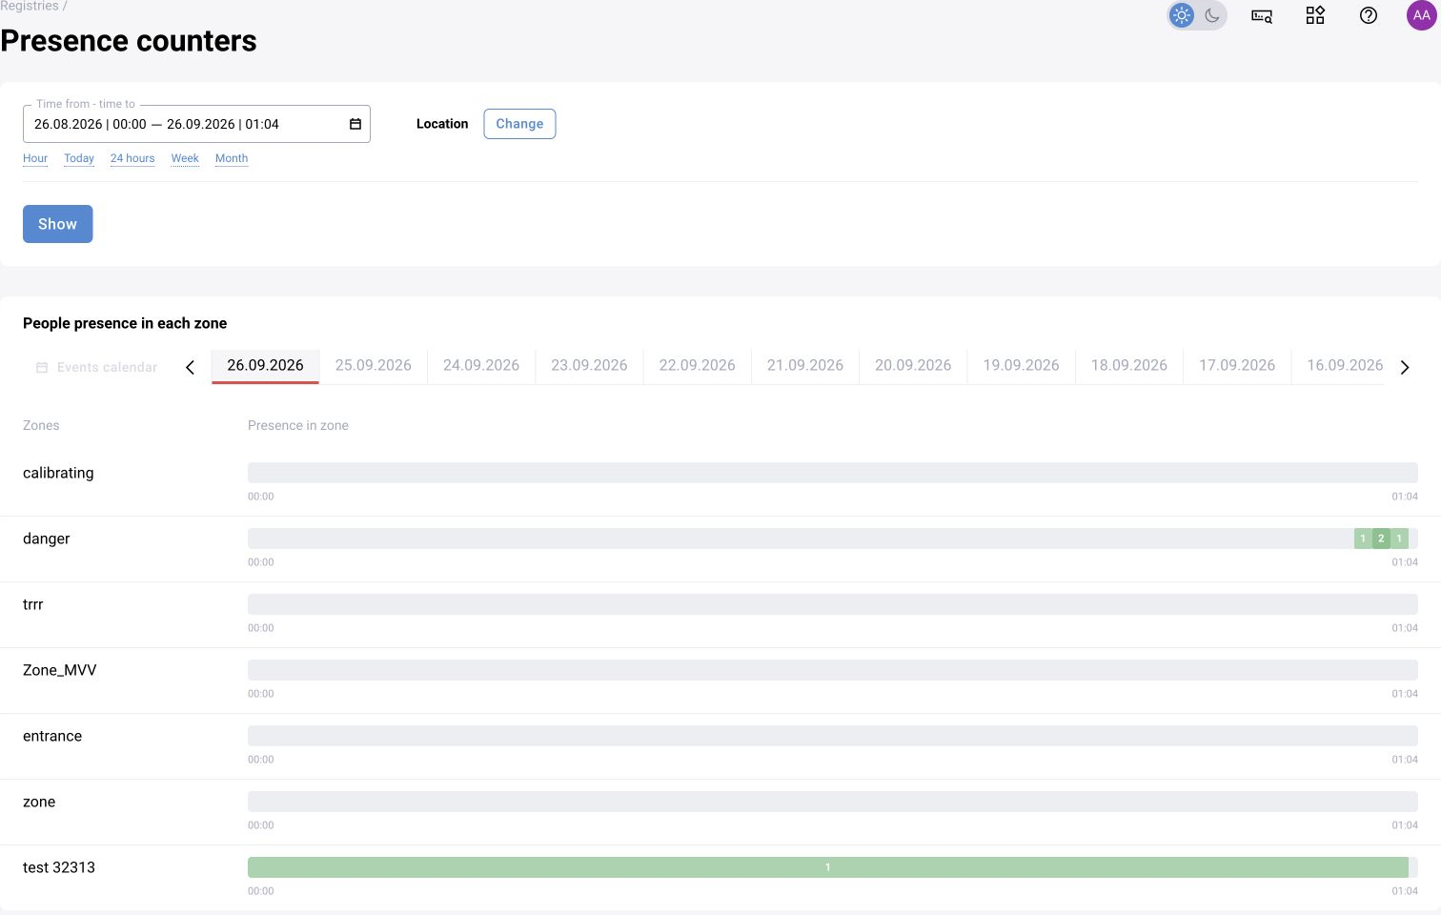Click the Zones column header
This screenshot has height=915, width=1441.
pos(41,425)
